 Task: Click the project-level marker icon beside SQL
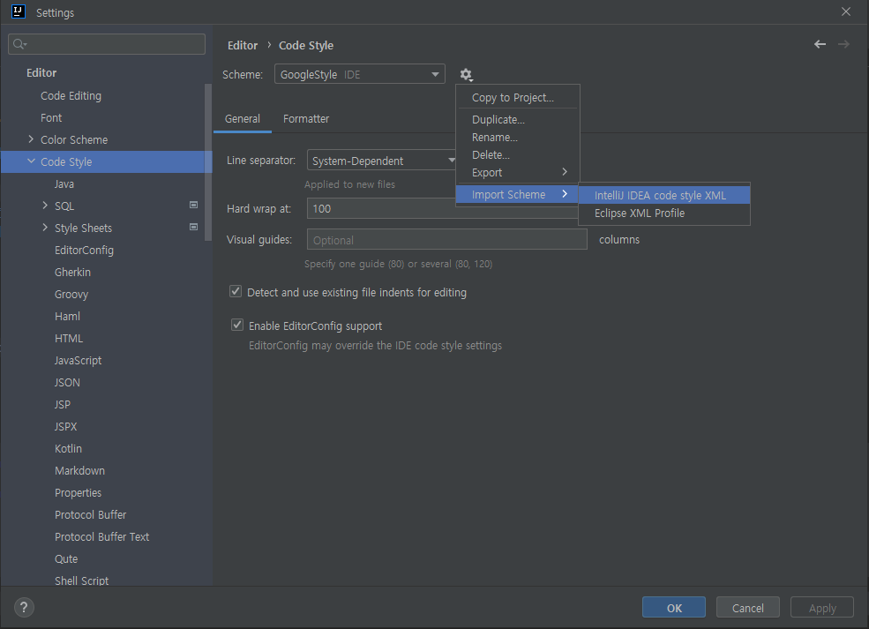(193, 205)
